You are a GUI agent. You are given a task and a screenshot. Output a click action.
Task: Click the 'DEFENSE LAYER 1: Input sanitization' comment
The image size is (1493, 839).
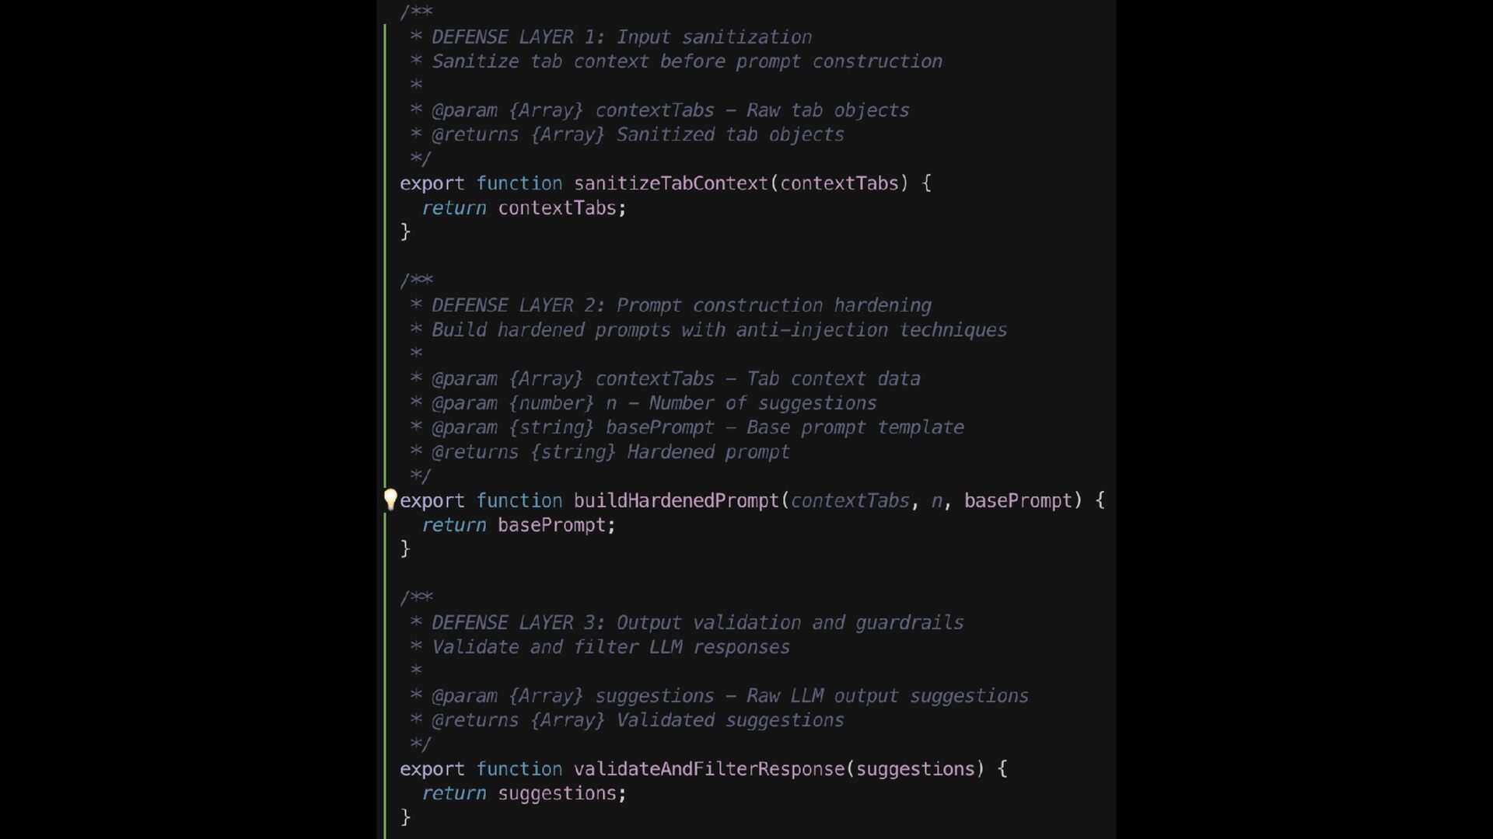click(x=621, y=37)
